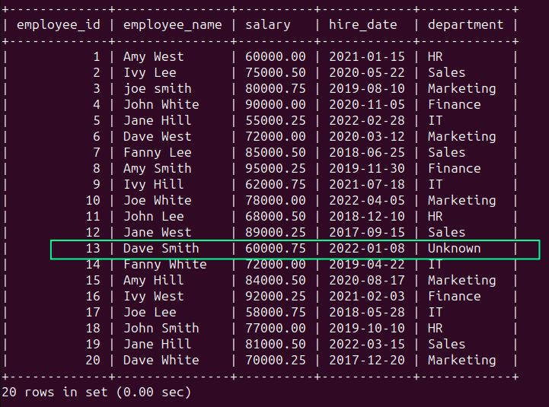This screenshot has width=549, height=407.
Task: Click hire date 2022-01-08
Action: [366, 248]
